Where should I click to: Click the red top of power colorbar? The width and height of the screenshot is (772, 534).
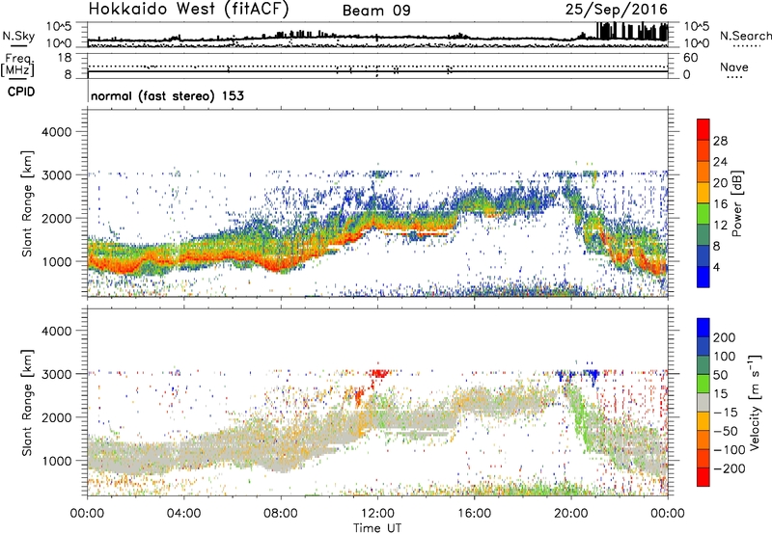703,130
